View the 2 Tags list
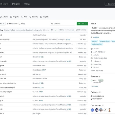Screen dimensions: 115x115 pos(22,24)
